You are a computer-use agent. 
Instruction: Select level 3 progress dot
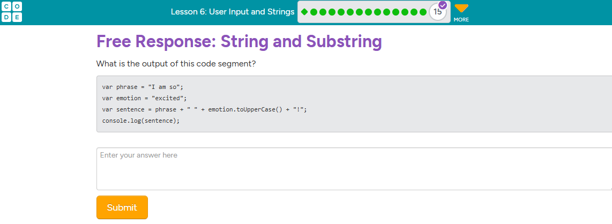click(323, 12)
